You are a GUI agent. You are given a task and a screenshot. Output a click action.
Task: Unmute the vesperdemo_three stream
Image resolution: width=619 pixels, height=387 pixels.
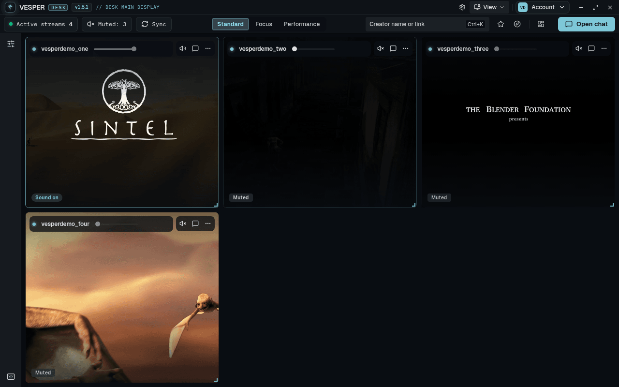click(579, 48)
